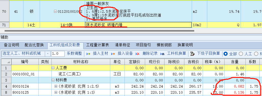
Task: Switch to the 备注说明 tab
Action: click(11, 45)
